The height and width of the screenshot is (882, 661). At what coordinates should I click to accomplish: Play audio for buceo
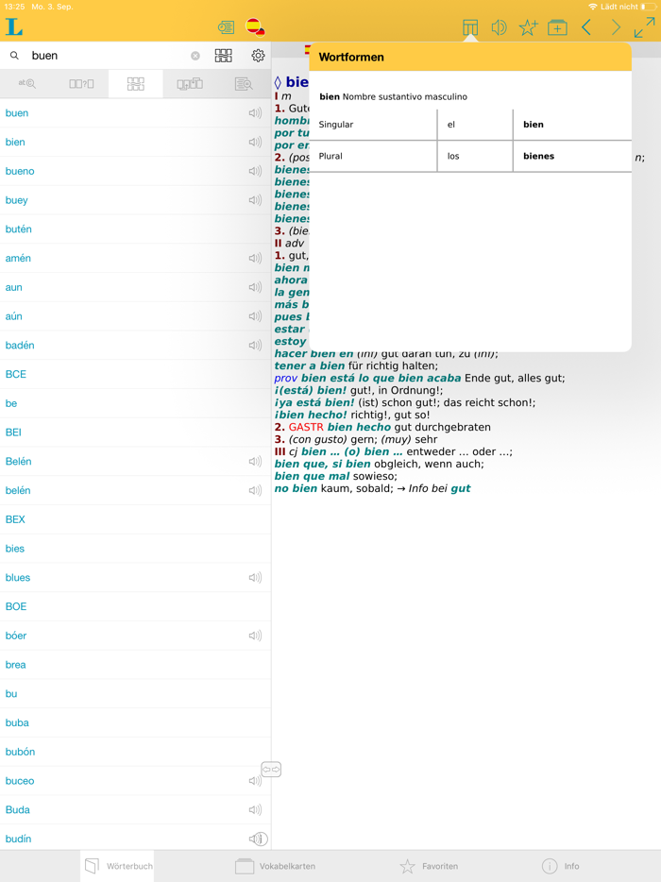point(255,781)
